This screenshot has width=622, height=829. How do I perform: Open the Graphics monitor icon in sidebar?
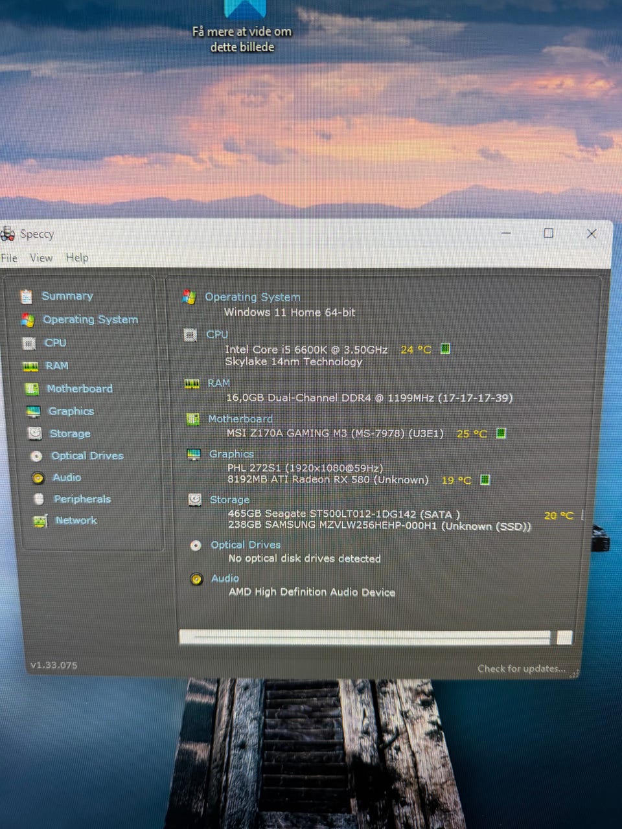34,411
